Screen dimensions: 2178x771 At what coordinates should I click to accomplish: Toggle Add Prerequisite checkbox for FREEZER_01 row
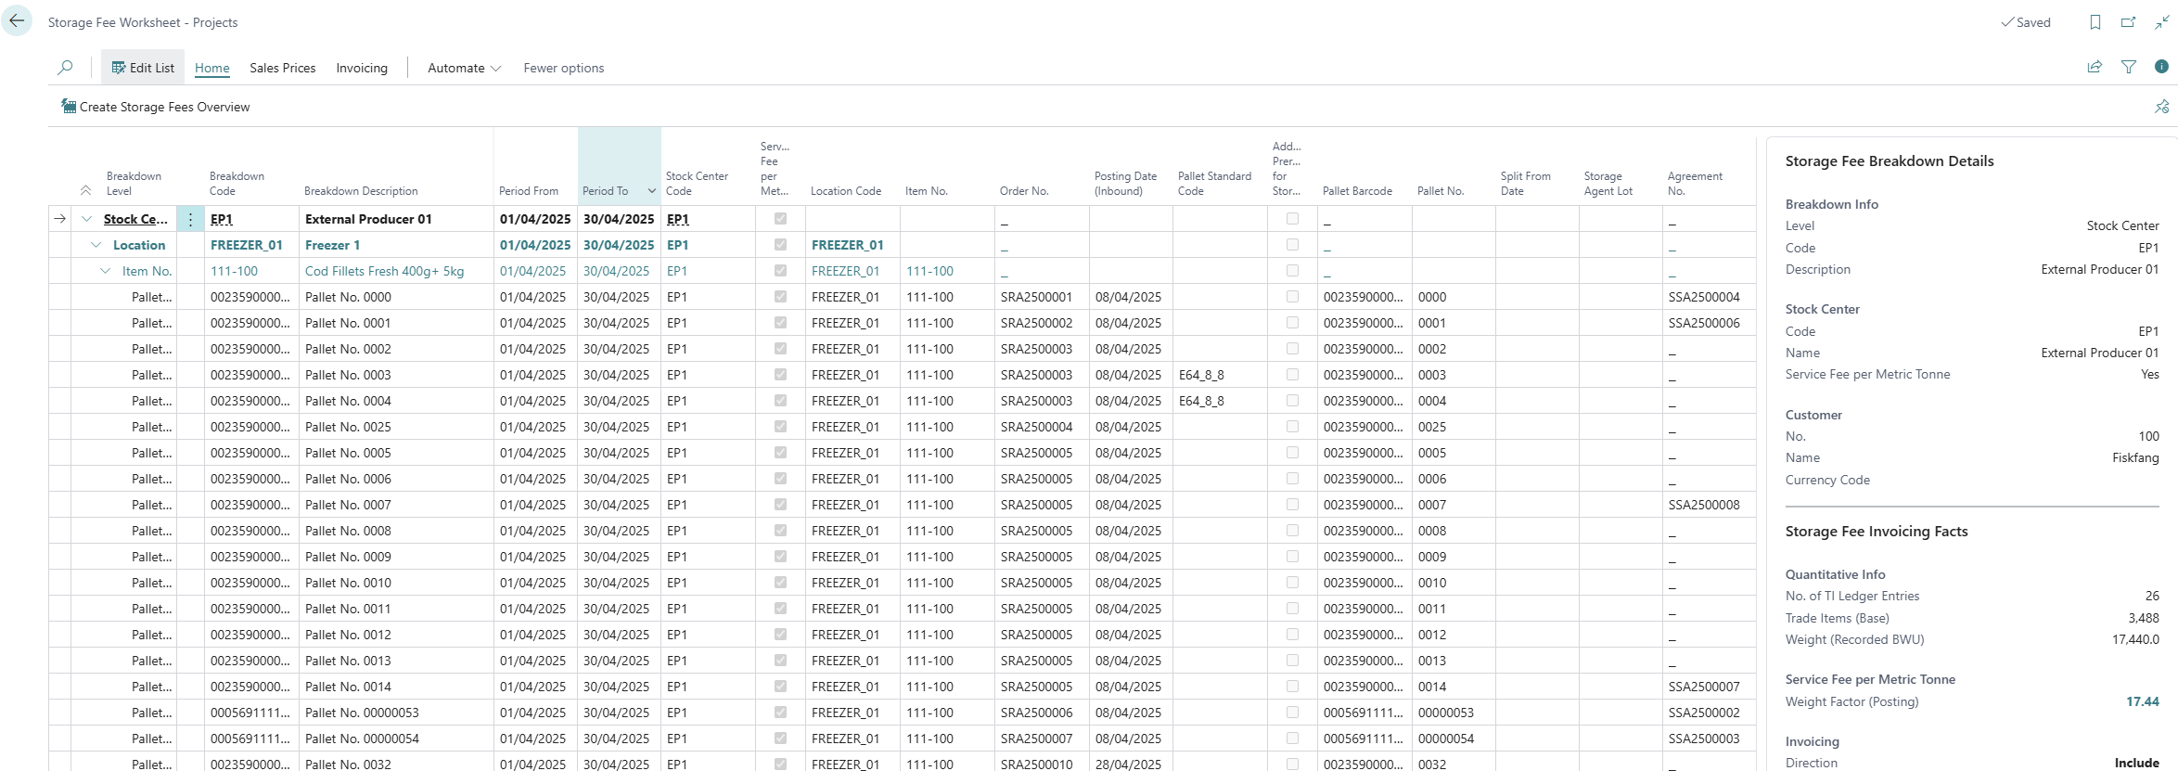[1292, 245]
